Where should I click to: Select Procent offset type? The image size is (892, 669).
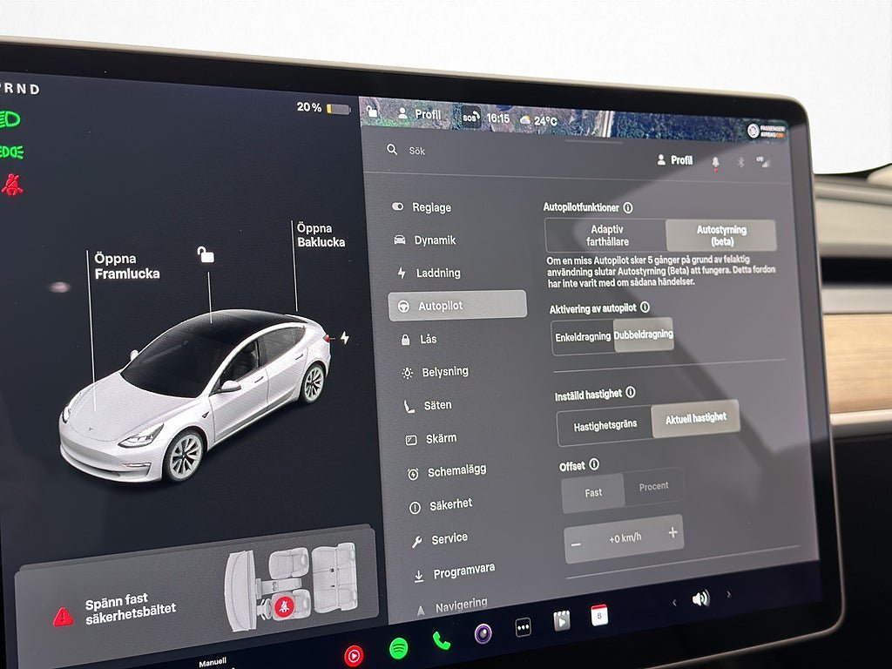click(653, 486)
